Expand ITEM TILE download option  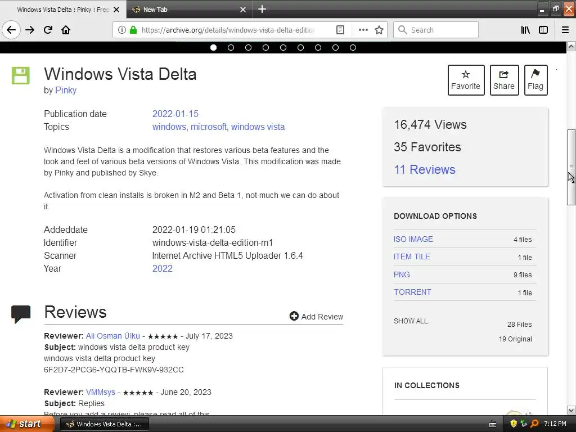[x=411, y=256]
